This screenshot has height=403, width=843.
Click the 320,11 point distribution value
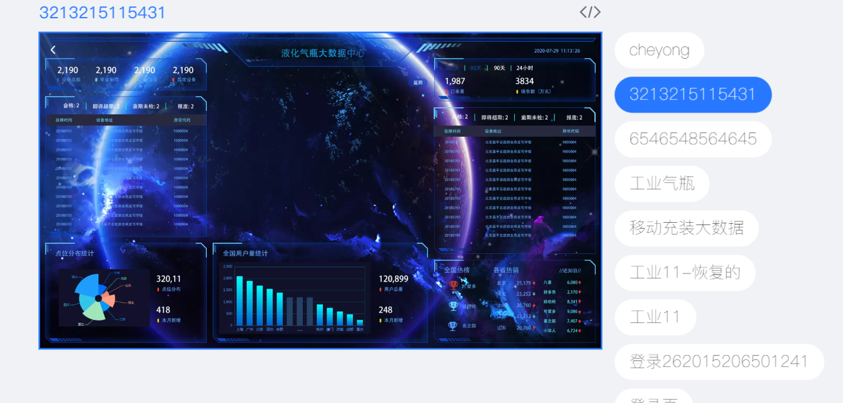point(168,279)
